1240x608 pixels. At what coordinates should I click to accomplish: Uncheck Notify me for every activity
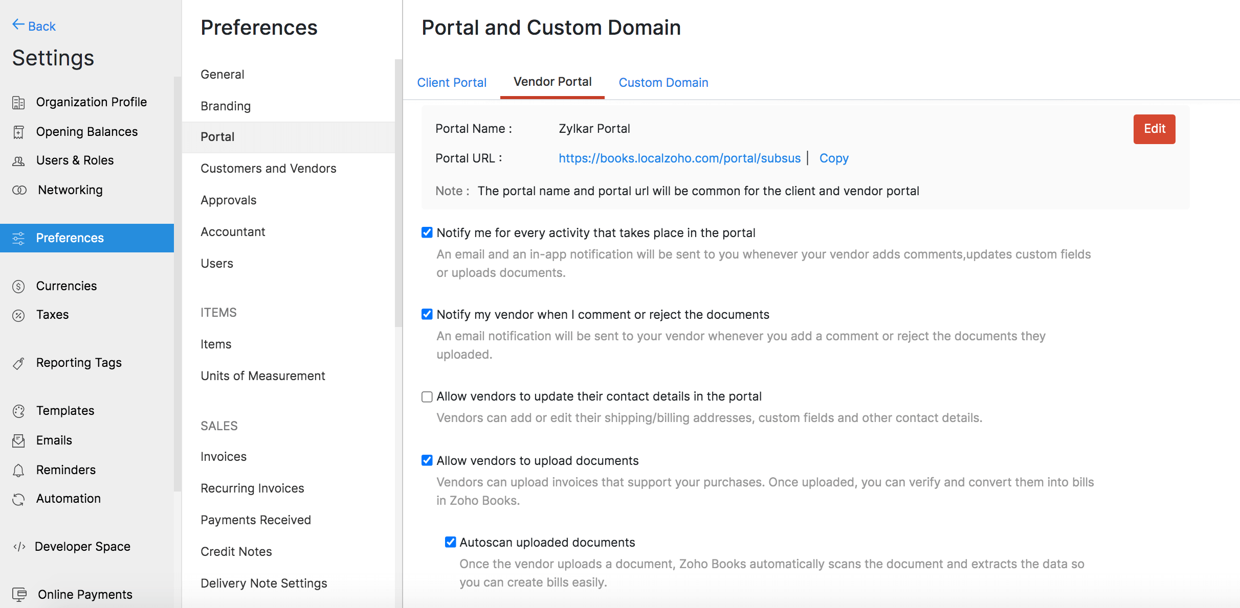[427, 233]
